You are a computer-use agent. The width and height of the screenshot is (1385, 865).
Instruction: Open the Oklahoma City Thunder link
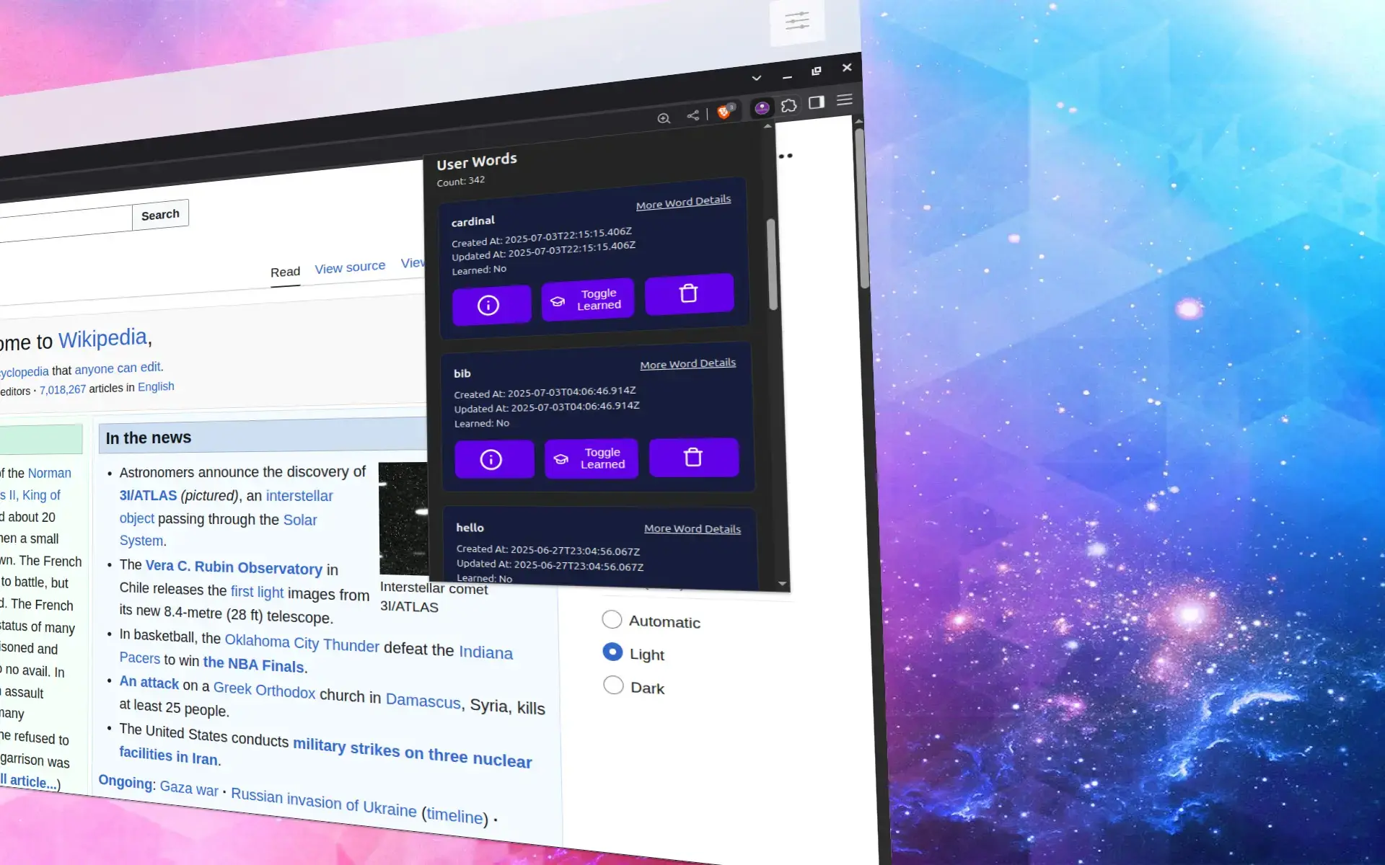[302, 642]
